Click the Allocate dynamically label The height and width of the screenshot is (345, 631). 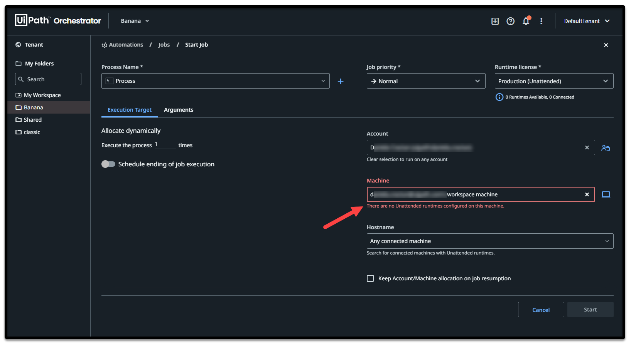point(131,131)
